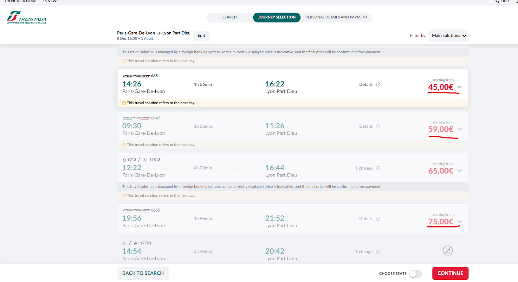Select the 75,00€ starting price
The height and width of the screenshot is (282, 518).
(441, 222)
